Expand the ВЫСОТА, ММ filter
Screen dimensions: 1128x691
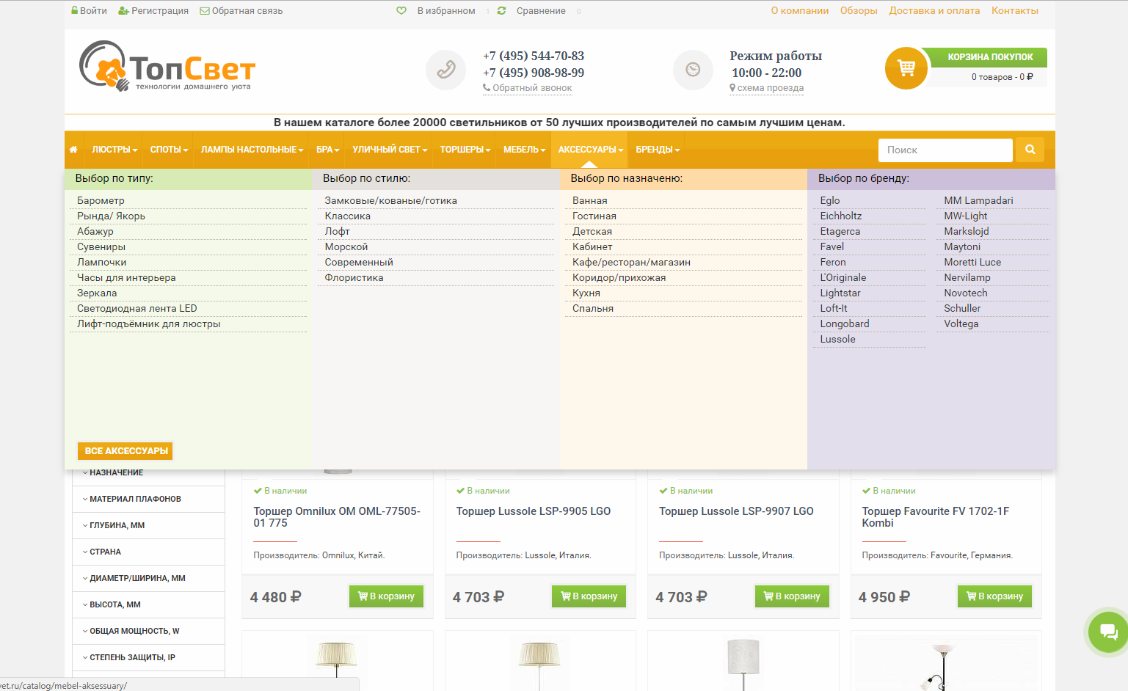point(148,604)
